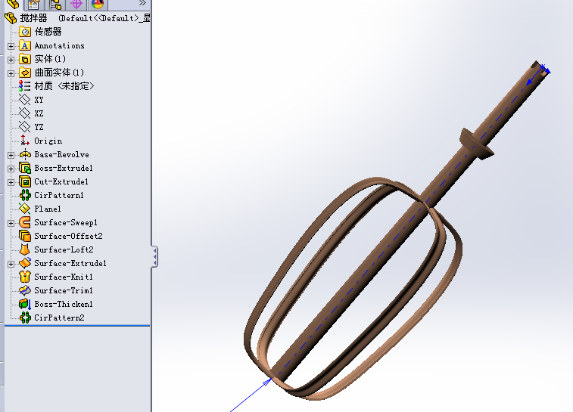Select the Base-Revolve feature icon
Screen dimensions: 573x412
pyautogui.click(x=25, y=154)
